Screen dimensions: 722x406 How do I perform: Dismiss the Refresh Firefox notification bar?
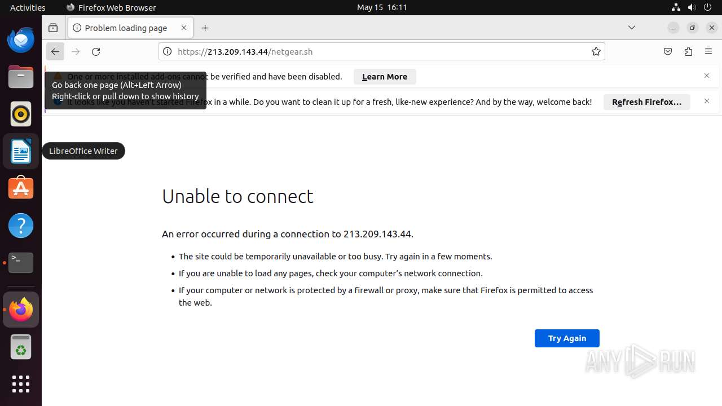(707, 101)
